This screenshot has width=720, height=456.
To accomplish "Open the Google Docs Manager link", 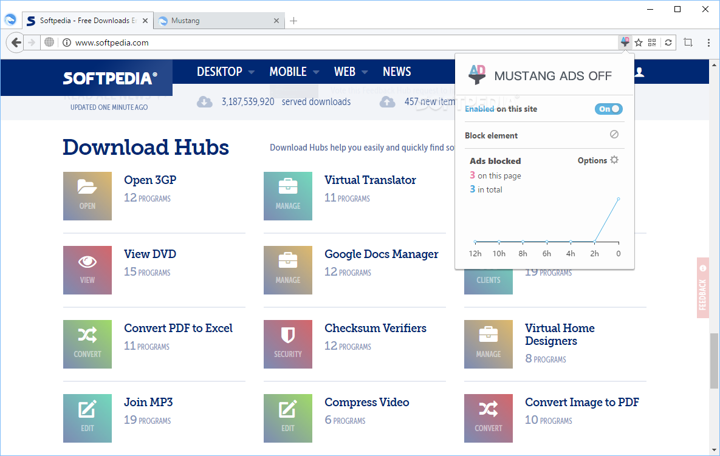I will pos(381,254).
